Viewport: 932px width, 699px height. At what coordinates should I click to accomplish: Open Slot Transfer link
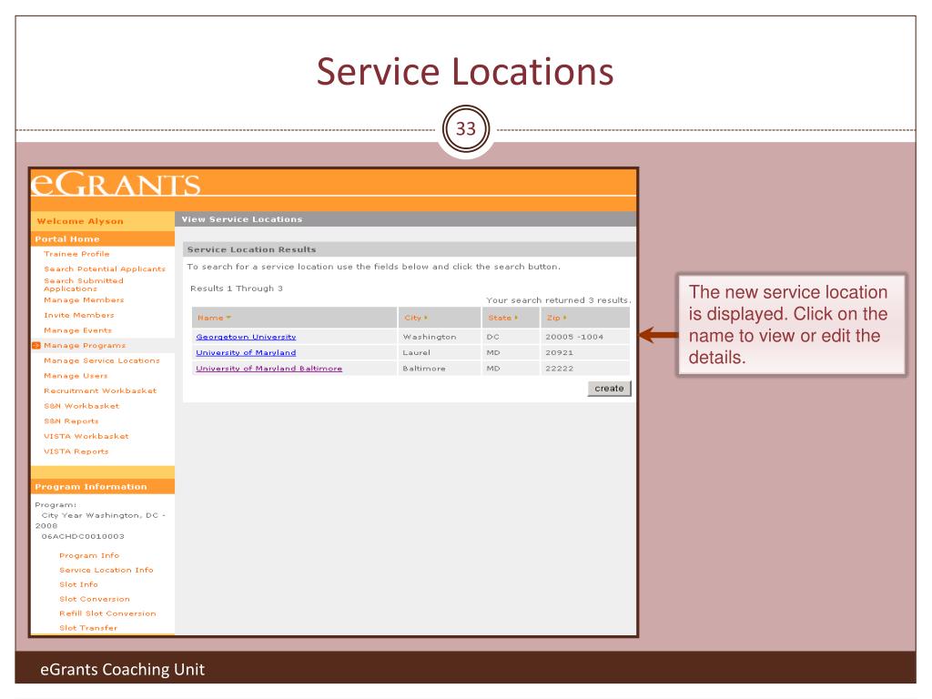88,628
